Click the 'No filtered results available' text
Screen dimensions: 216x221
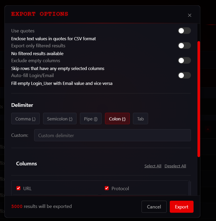pyautogui.click(x=37, y=54)
